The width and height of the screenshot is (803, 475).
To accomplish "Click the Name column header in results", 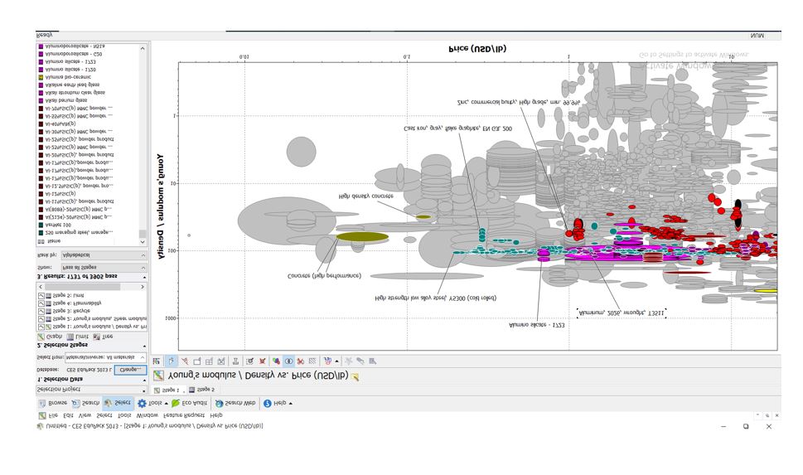I will click(x=54, y=241).
